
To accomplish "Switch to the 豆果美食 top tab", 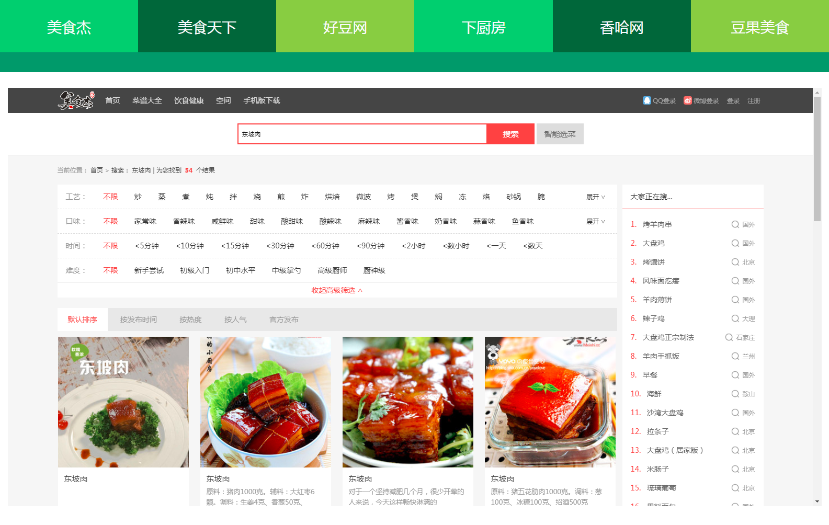I will [x=760, y=26].
